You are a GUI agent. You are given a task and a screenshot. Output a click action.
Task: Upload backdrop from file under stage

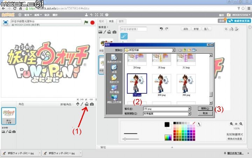[10, 132]
